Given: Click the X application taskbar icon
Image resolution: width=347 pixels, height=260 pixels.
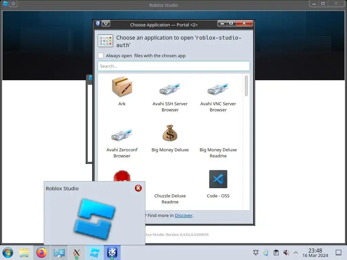Looking at the screenshot, I should (x=77, y=253).
